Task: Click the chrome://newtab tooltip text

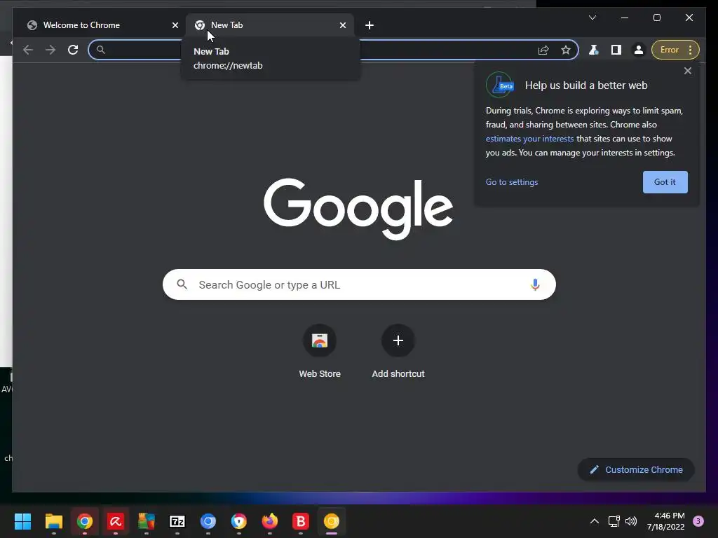Action: pyautogui.click(x=228, y=65)
